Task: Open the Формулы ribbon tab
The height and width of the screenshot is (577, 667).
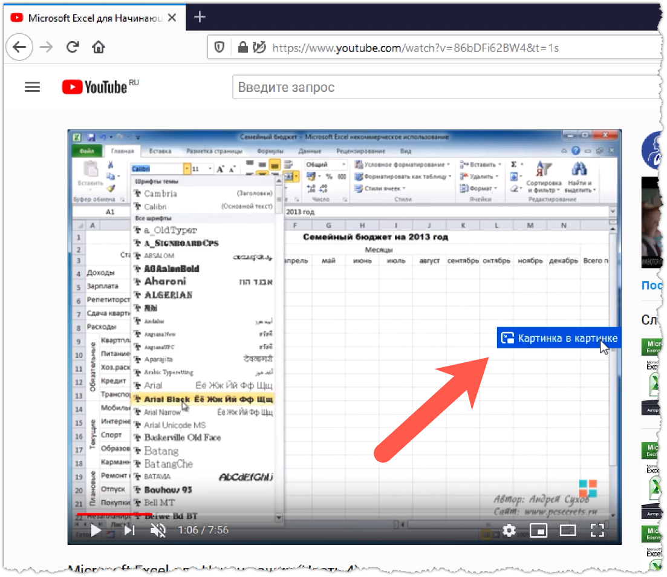Action: pos(270,151)
